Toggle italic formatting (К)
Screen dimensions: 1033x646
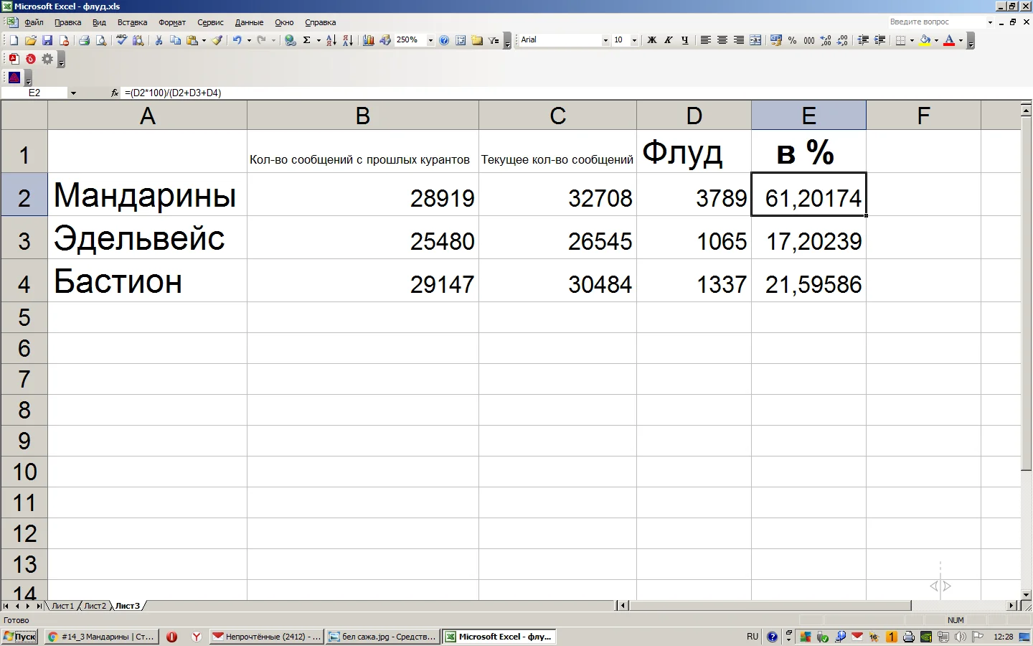point(669,40)
